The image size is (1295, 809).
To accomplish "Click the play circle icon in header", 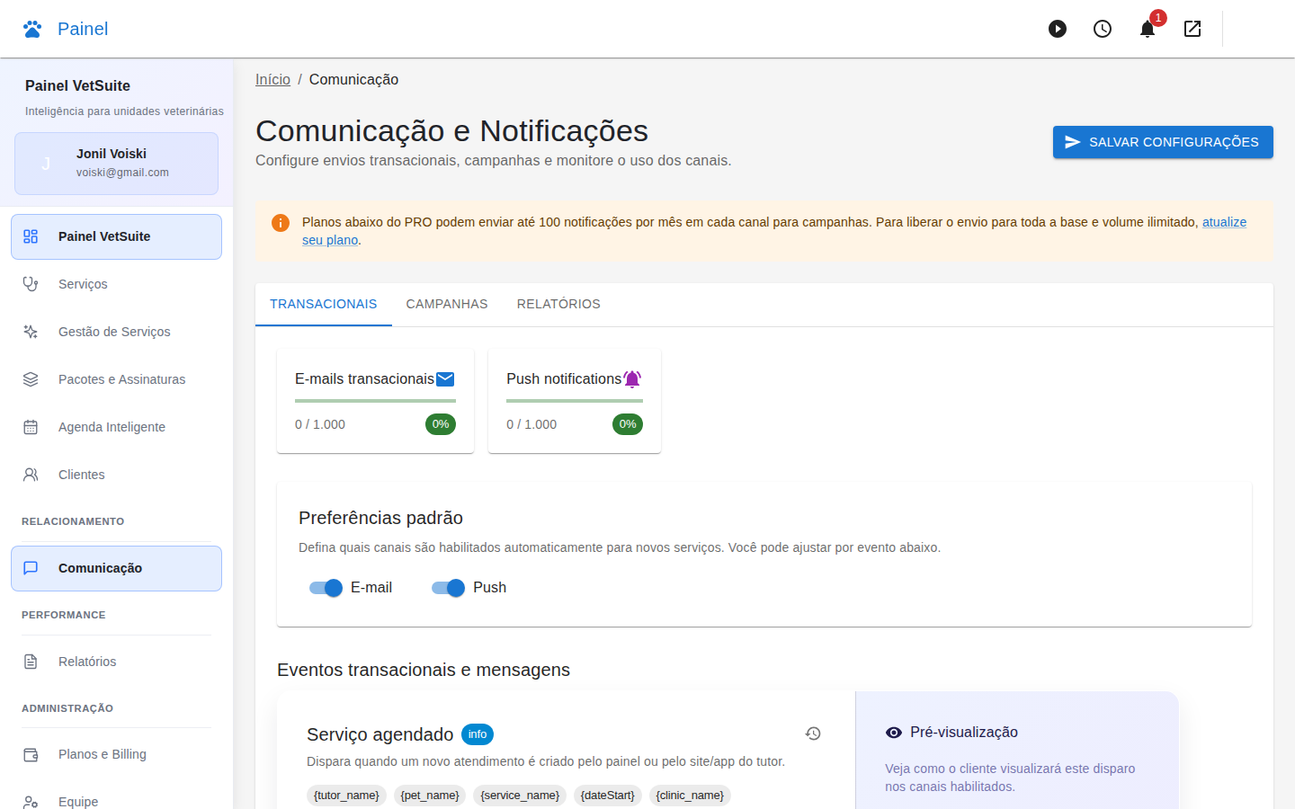I will [1058, 29].
